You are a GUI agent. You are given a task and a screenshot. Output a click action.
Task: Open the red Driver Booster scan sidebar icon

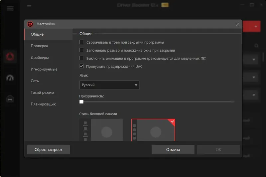click(10, 57)
